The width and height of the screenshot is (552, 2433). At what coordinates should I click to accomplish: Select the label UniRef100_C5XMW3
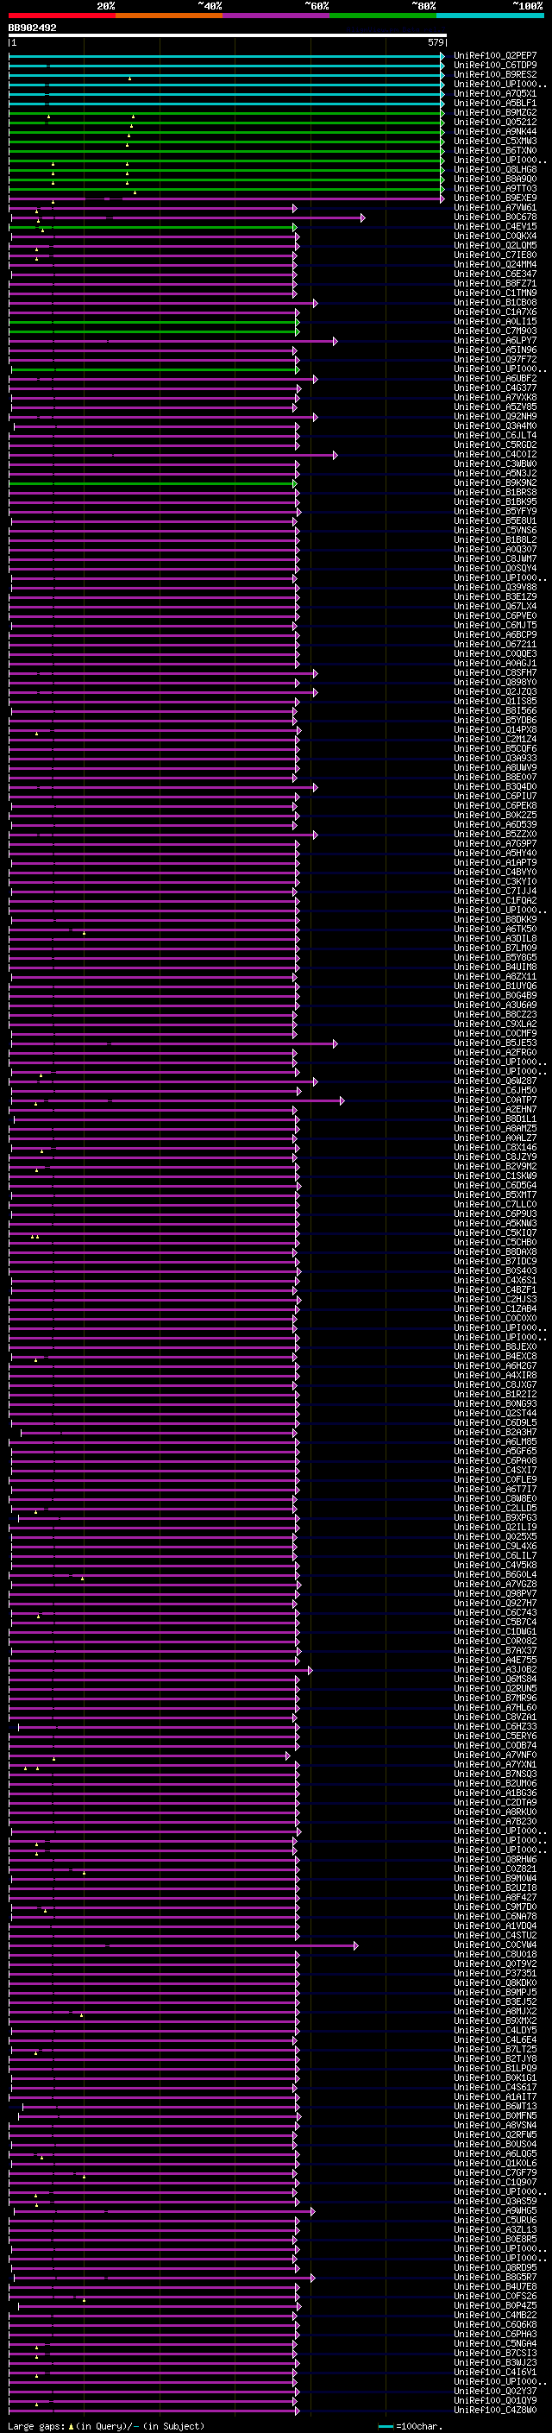pos(494,141)
